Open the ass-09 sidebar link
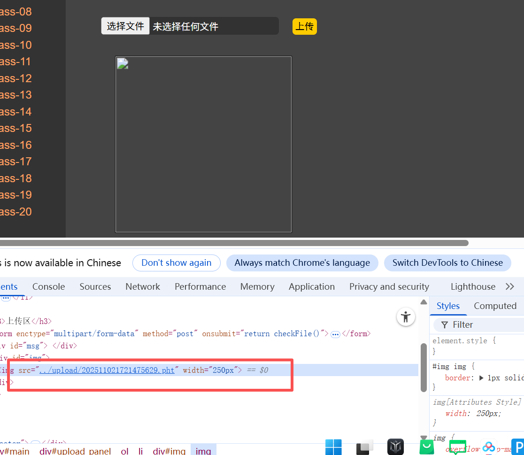The image size is (524, 455). [15, 28]
